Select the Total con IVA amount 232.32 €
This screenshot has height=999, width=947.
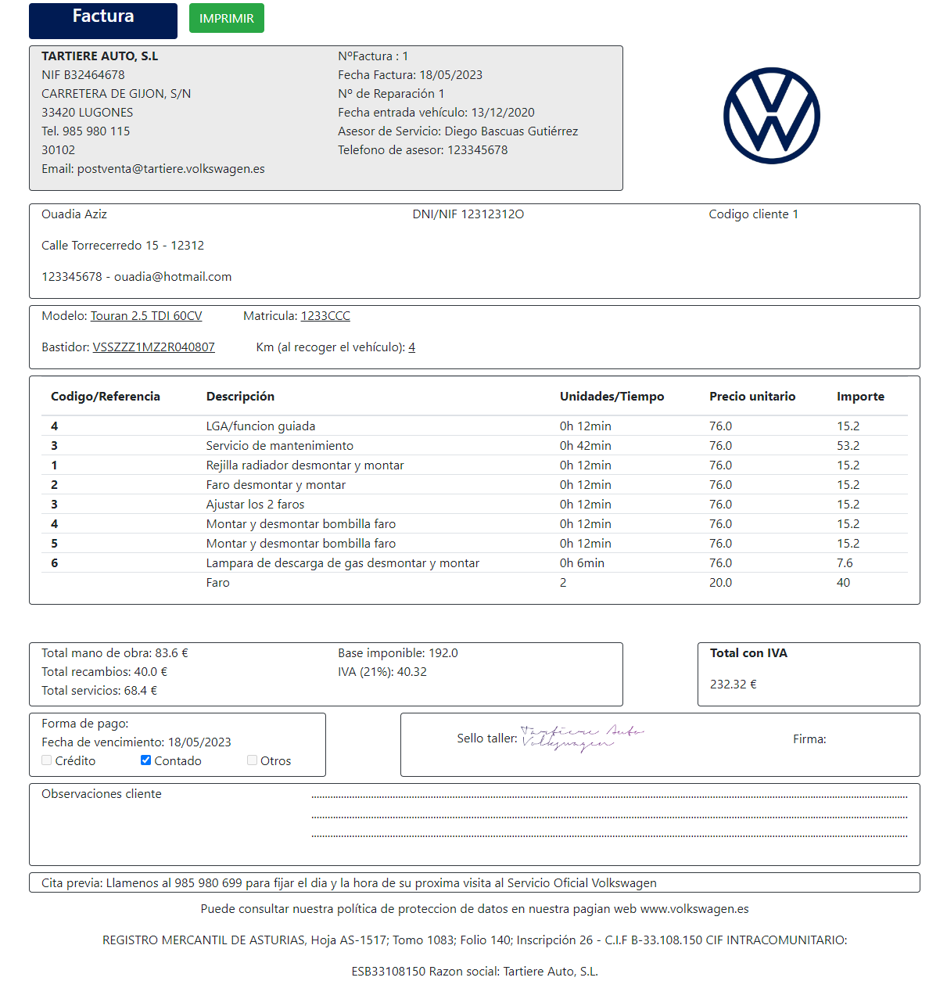[x=733, y=685]
